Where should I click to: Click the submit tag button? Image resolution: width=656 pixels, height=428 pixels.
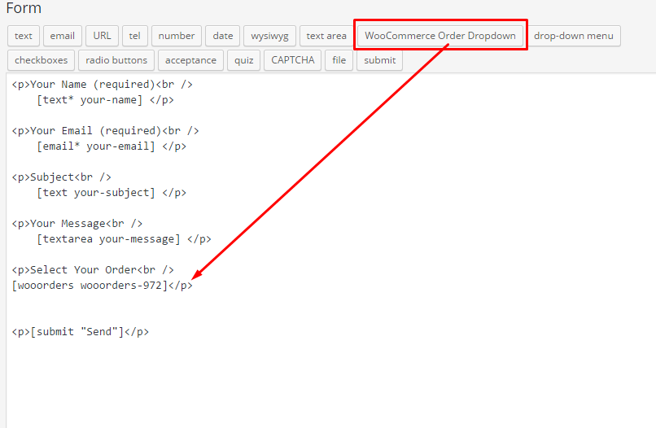[x=380, y=60]
